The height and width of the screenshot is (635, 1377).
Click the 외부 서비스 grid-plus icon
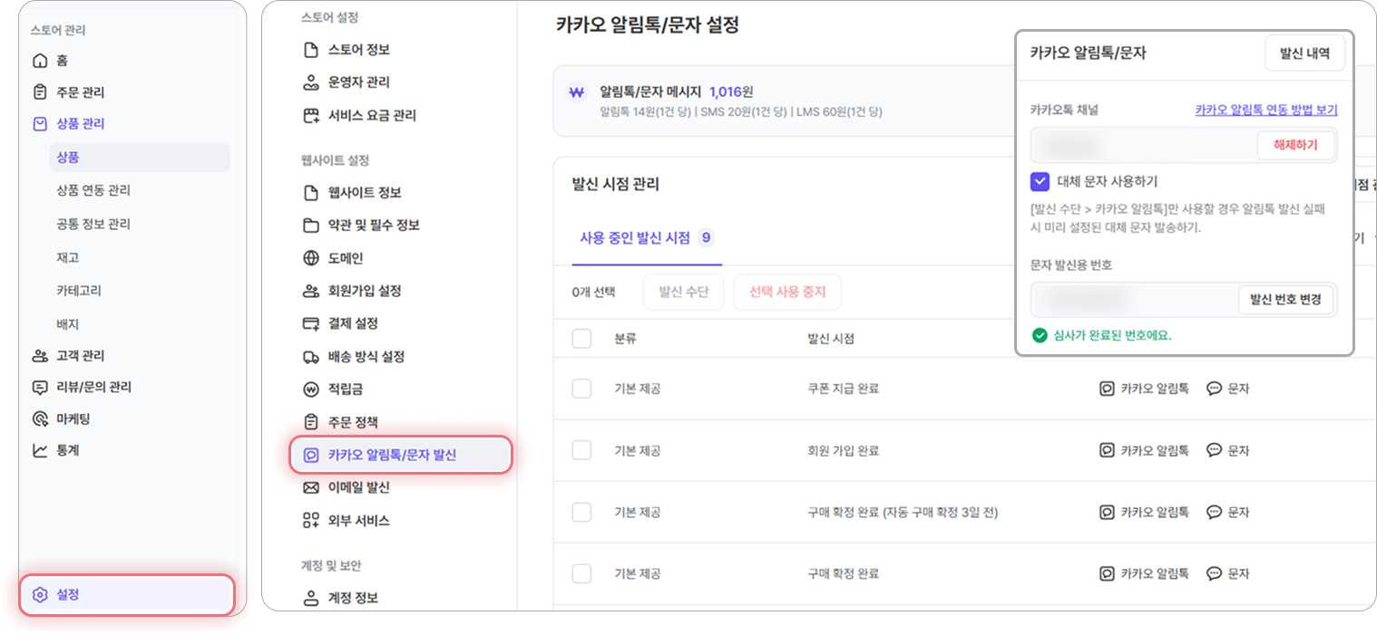pyautogui.click(x=311, y=521)
